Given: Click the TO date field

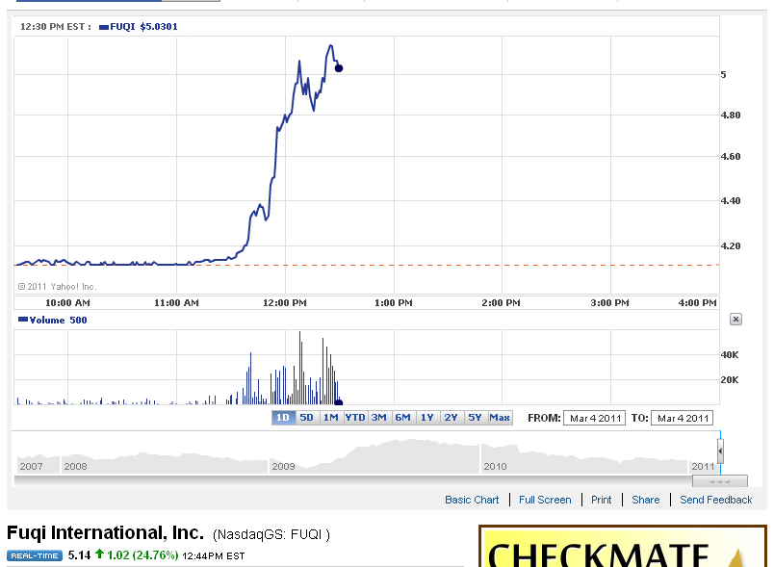Looking at the screenshot, I should pyautogui.click(x=682, y=418).
